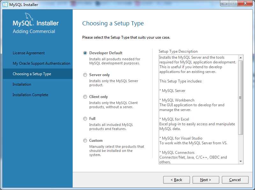Pick the Full setup type
255x190 pixels.
[85, 119]
